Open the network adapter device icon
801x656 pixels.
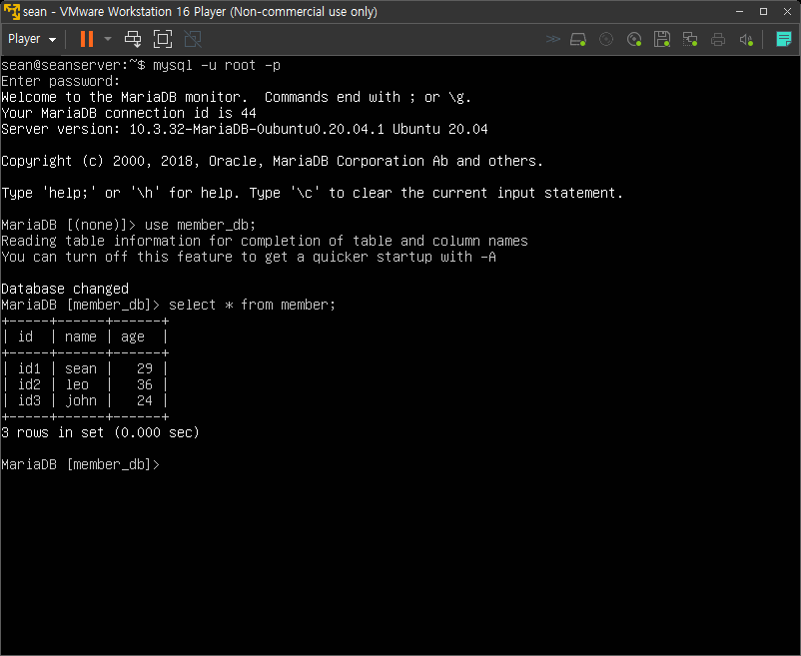click(x=690, y=39)
